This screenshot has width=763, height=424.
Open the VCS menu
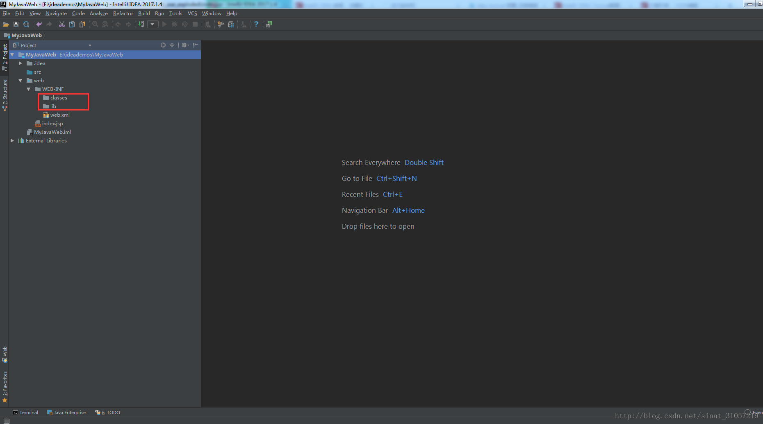pos(192,14)
